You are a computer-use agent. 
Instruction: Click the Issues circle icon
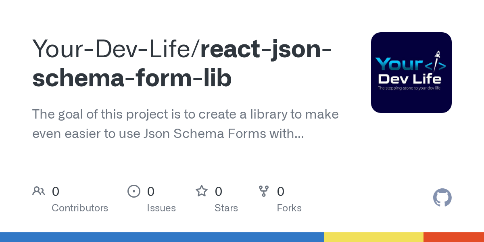(x=134, y=191)
